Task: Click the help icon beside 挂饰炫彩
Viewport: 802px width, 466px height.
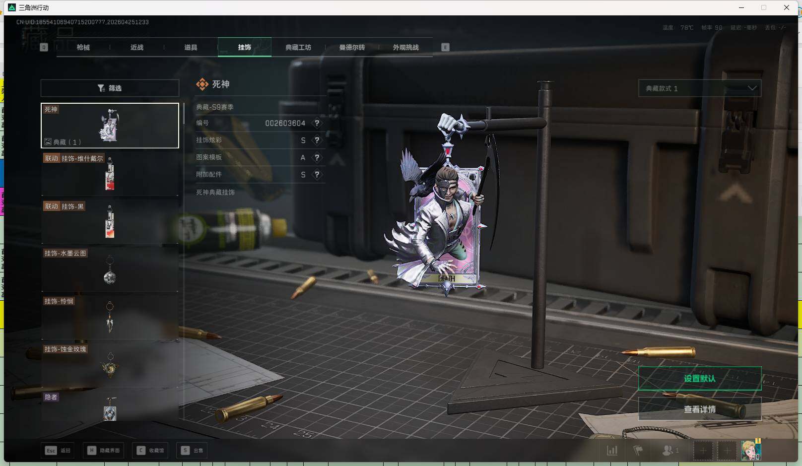Action: (317, 140)
